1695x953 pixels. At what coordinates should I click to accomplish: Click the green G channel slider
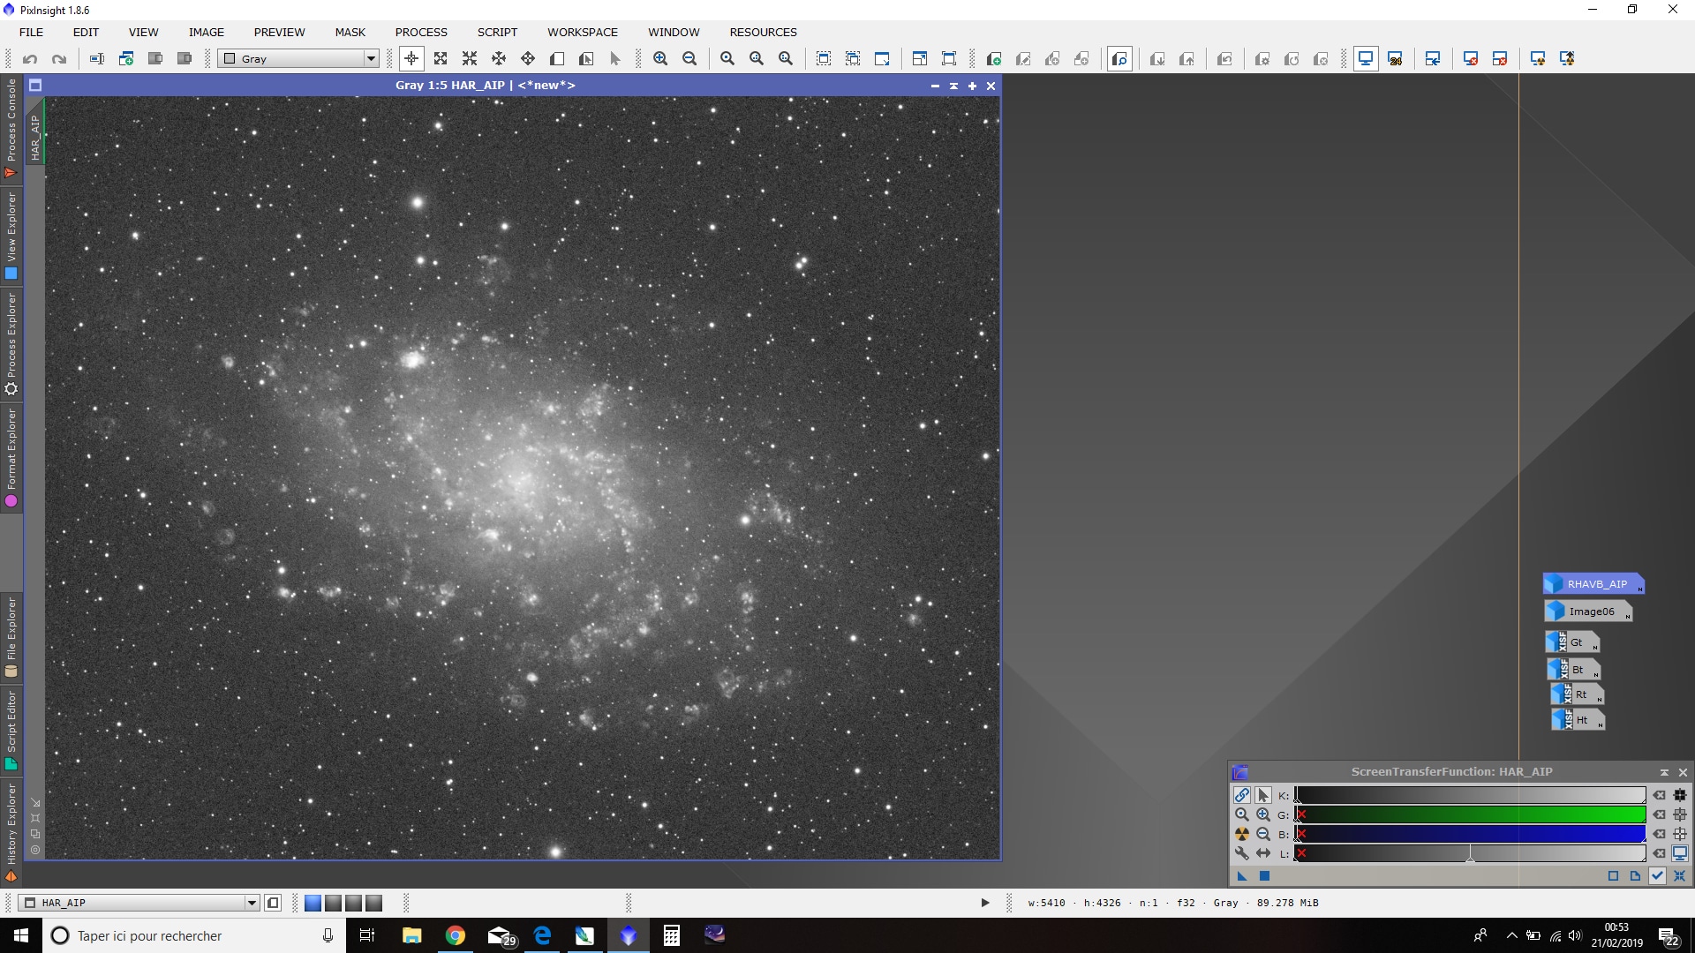click(x=1470, y=814)
